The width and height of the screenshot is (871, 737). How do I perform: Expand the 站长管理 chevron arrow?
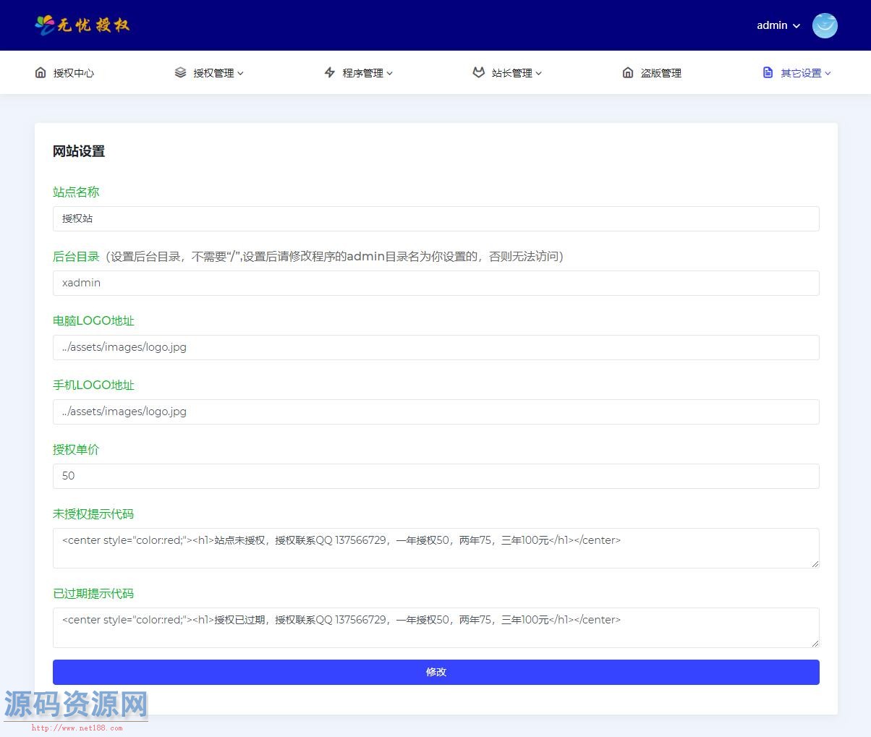coord(539,73)
